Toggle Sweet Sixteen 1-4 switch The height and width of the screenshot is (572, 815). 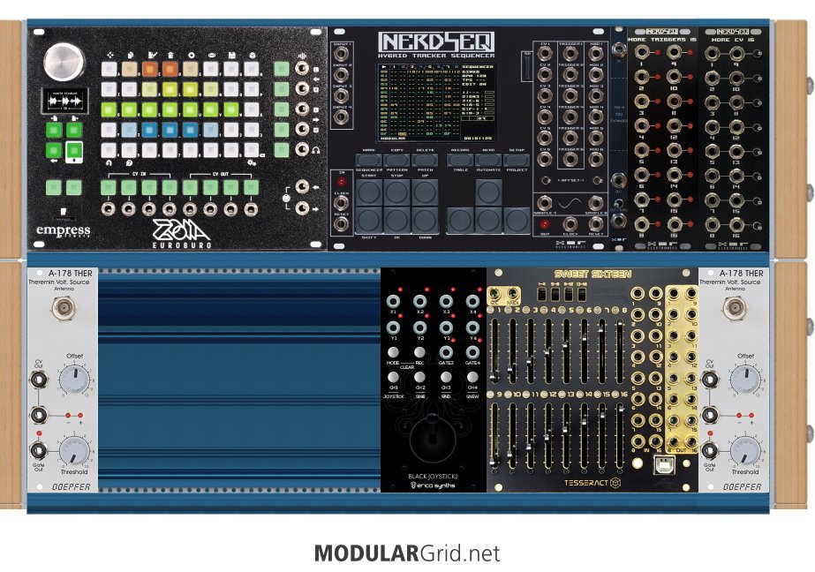pyautogui.click(x=542, y=294)
